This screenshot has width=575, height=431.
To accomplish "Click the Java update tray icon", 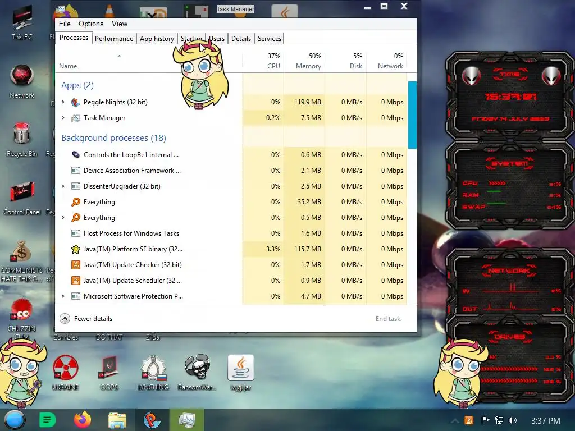I will pos(469,420).
